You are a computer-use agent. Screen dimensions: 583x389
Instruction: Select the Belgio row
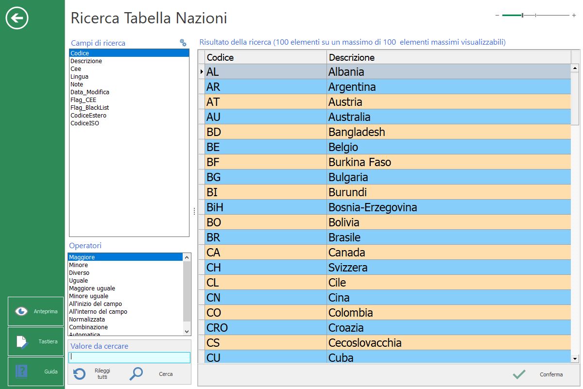coord(384,147)
